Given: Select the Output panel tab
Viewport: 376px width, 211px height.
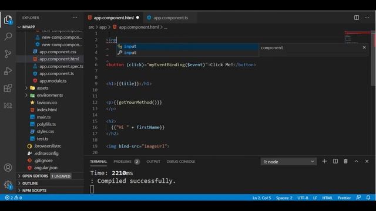Looking at the screenshot, I should pos(153,162).
